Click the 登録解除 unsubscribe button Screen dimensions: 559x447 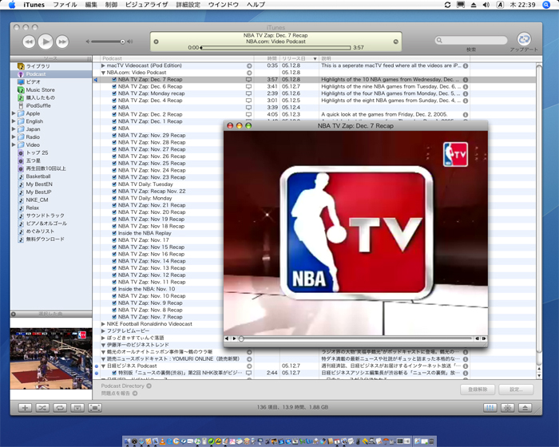(478, 390)
